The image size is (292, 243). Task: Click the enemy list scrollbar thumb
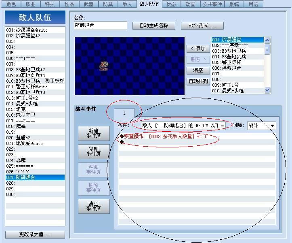coord(267,49)
